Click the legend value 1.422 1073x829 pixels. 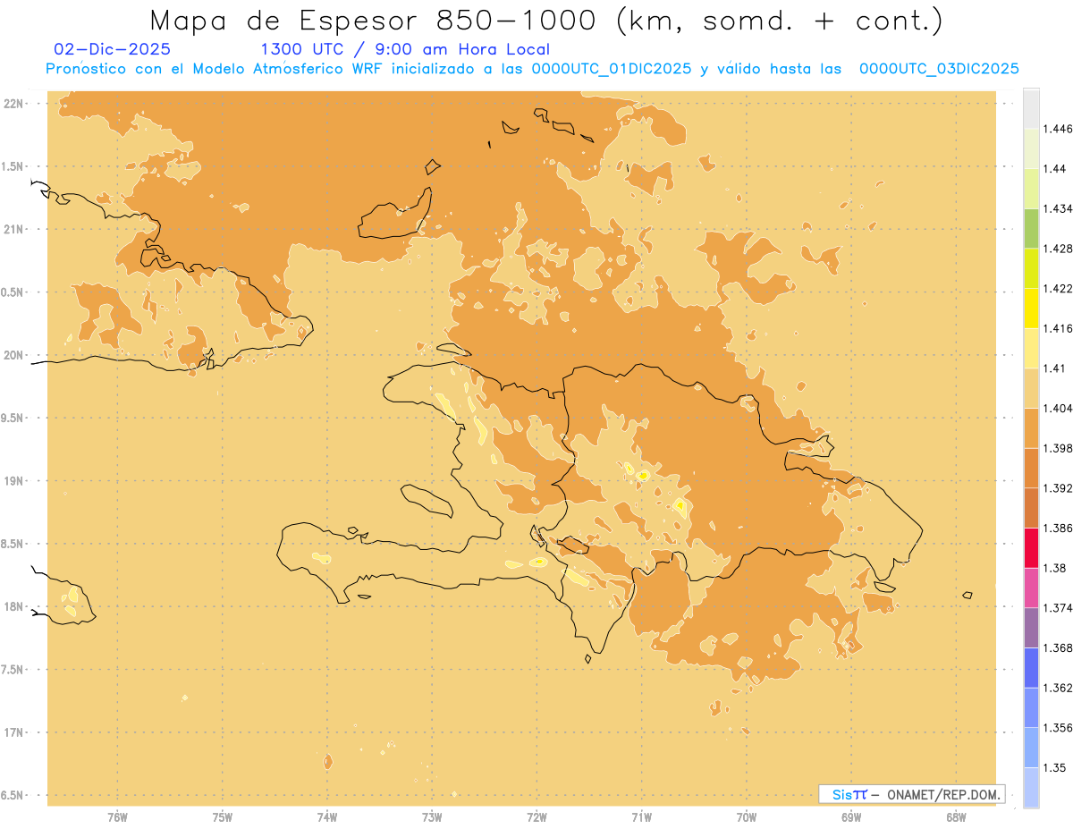click(1060, 288)
